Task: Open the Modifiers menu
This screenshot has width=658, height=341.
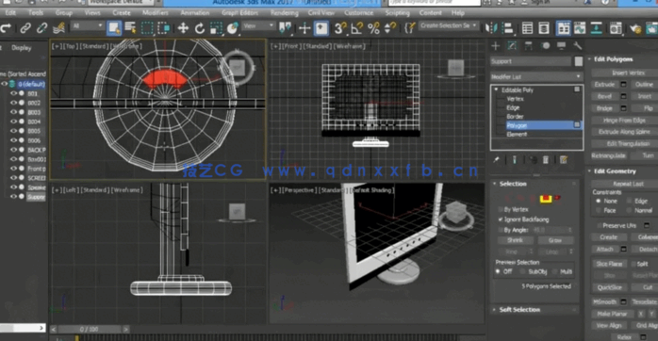Action: click(156, 12)
